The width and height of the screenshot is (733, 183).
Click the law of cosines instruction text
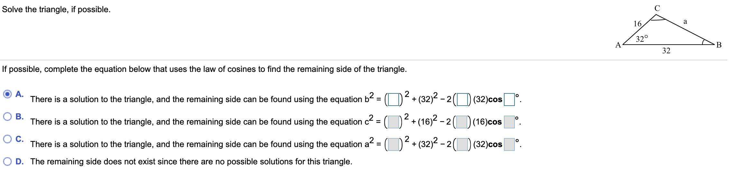204,69
